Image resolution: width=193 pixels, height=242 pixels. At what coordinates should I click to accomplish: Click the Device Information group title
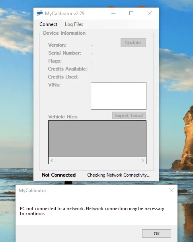(x=64, y=33)
